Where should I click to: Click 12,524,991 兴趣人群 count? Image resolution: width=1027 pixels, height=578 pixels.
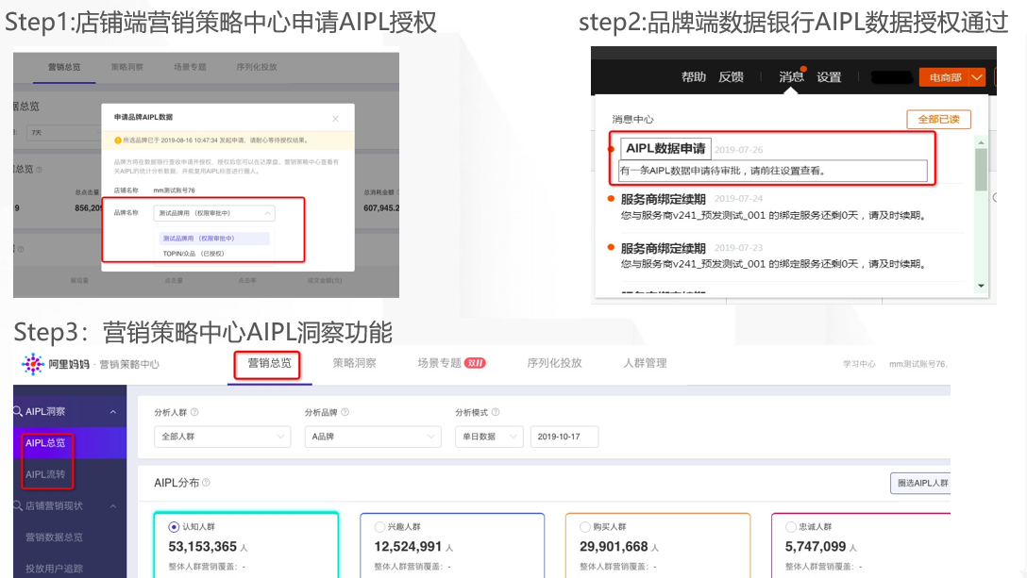tap(408, 547)
